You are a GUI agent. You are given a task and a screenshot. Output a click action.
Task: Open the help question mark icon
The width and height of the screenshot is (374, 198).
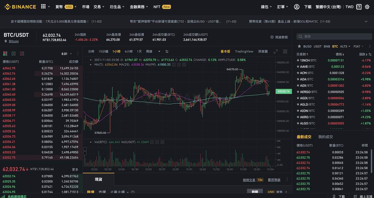[x=359, y=7]
